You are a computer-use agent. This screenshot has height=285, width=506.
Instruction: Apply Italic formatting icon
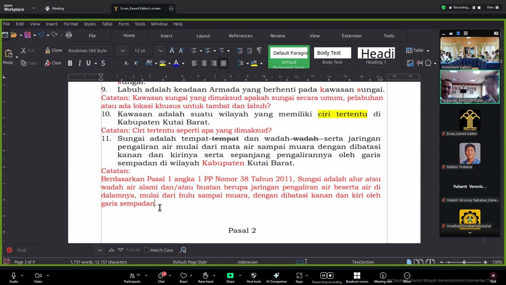(x=79, y=63)
